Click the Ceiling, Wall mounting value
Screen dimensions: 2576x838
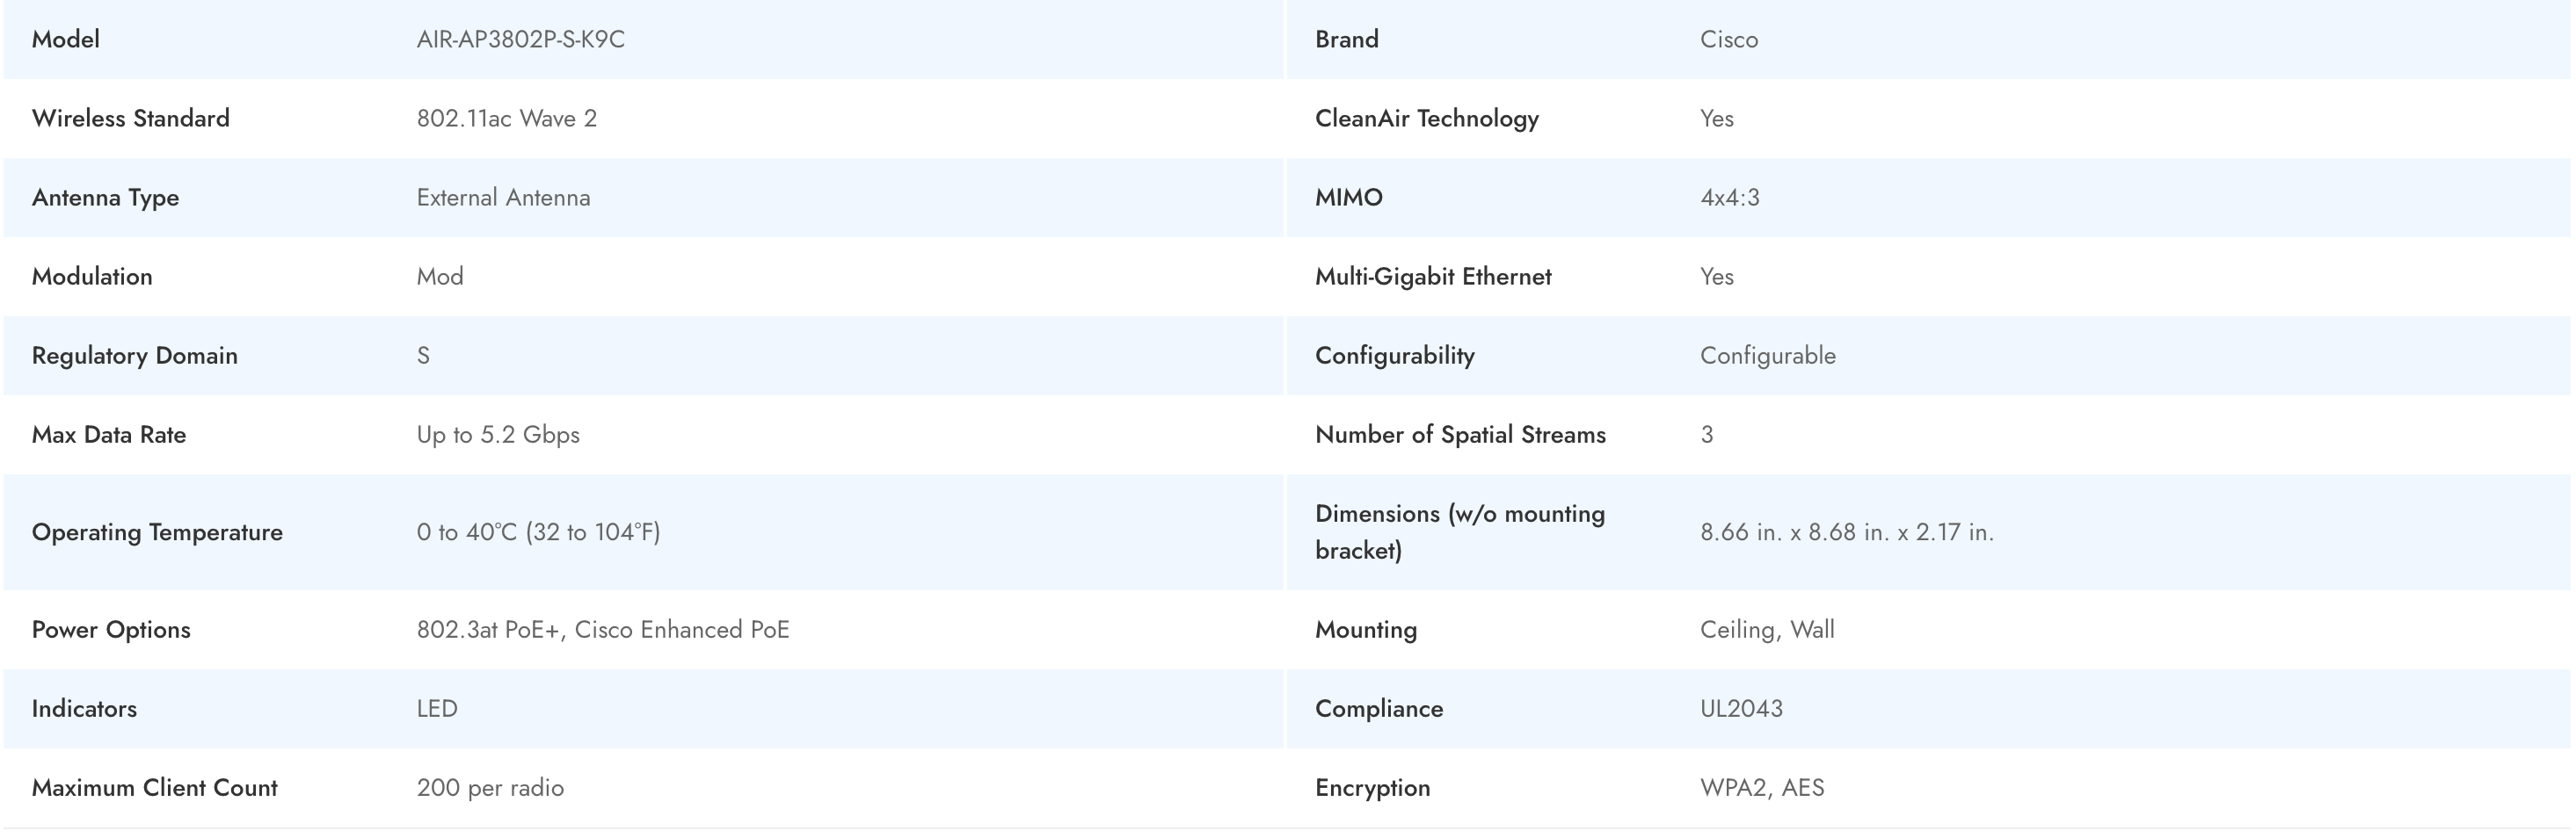[x=1766, y=629]
